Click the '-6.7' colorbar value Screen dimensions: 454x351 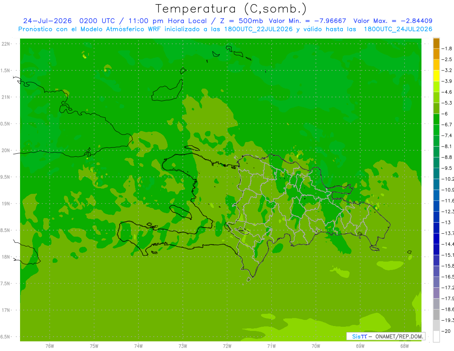point(448,124)
